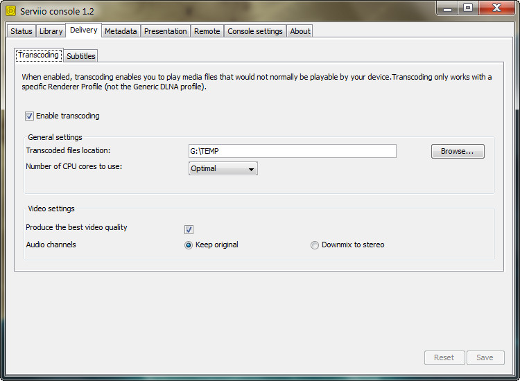Select the Transcoding sub-tab
The width and height of the screenshot is (520, 381).
click(39, 55)
